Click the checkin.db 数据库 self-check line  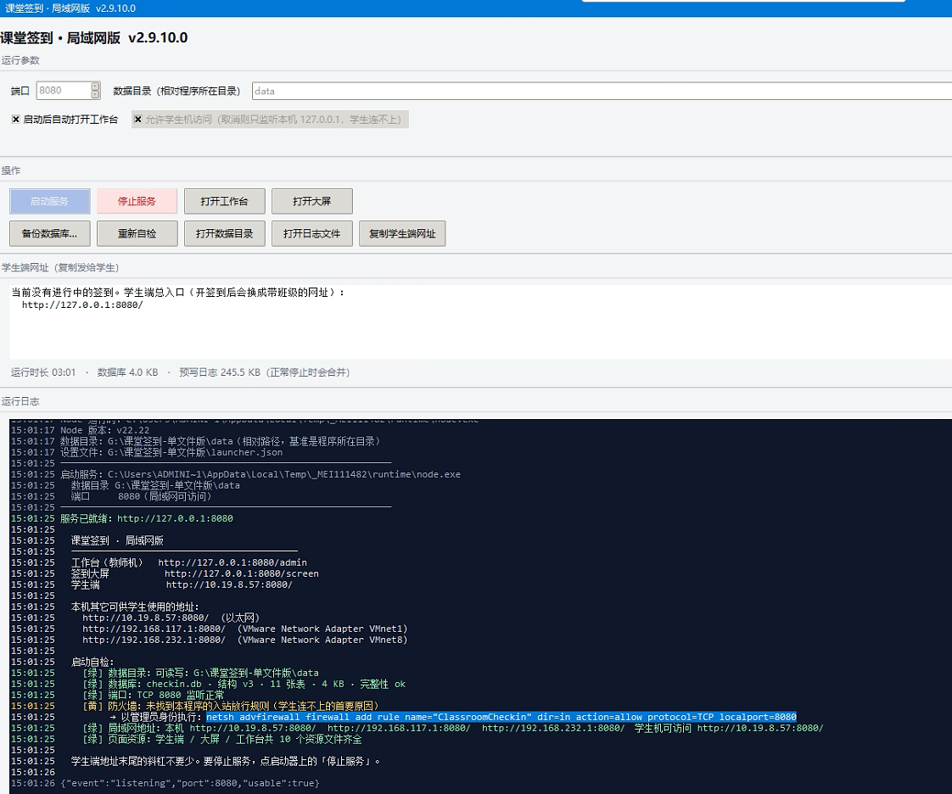coord(244,684)
